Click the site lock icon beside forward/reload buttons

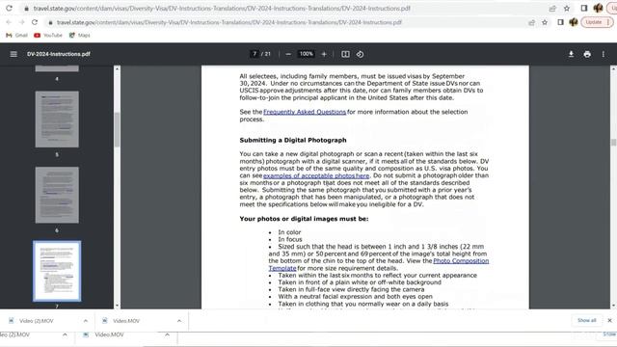[x=50, y=23]
